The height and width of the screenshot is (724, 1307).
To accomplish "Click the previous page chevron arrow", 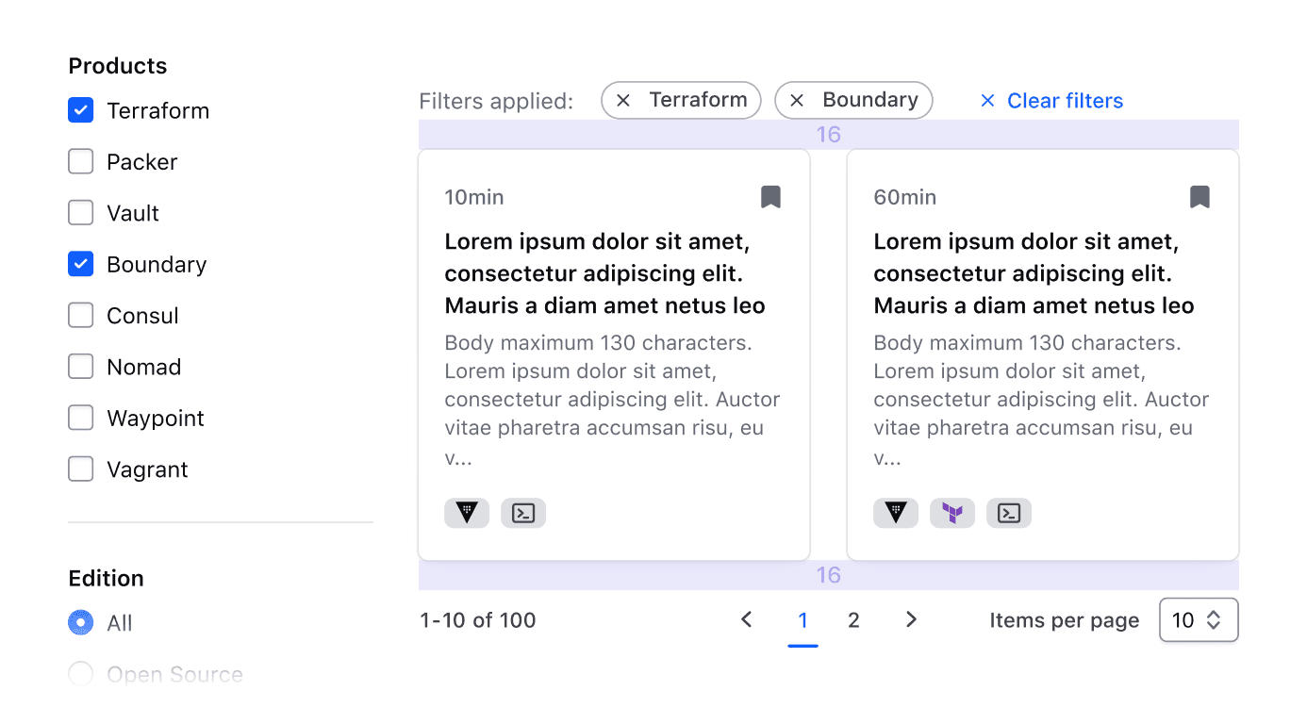I will (x=746, y=619).
